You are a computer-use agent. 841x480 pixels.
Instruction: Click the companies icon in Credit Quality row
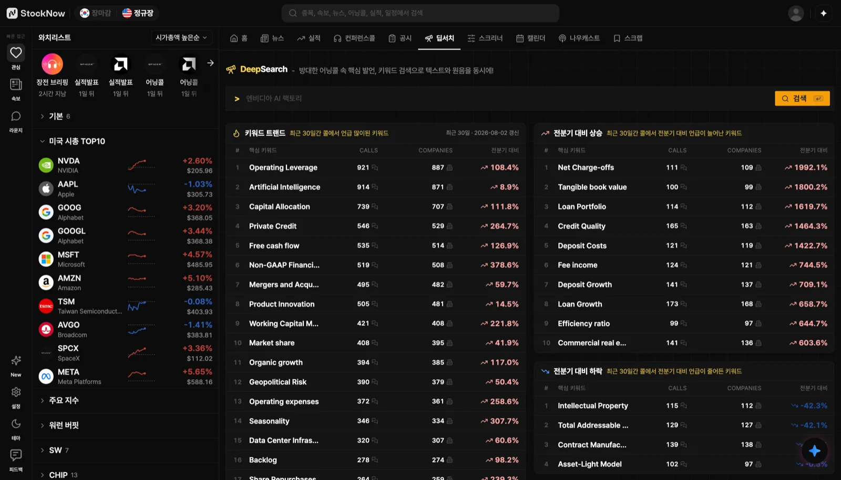(x=758, y=226)
